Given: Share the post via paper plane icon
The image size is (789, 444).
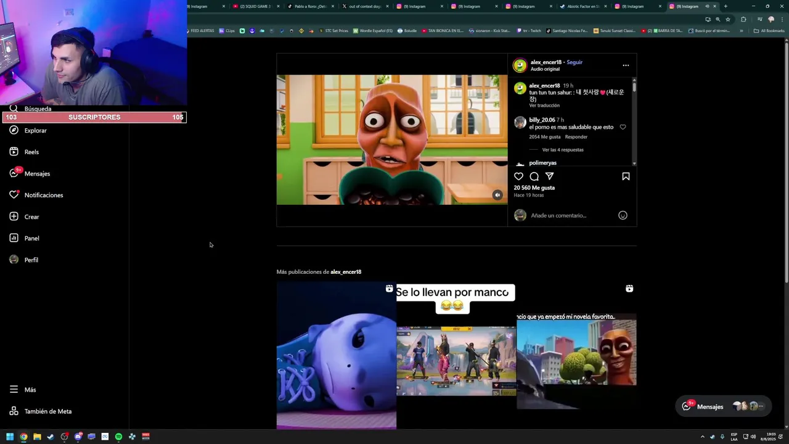Looking at the screenshot, I should click(549, 176).
